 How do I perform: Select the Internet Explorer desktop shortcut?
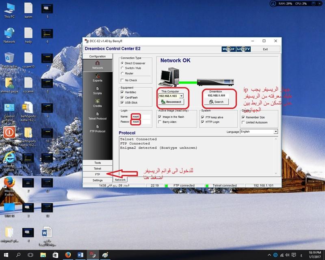[x=9, y=162]
